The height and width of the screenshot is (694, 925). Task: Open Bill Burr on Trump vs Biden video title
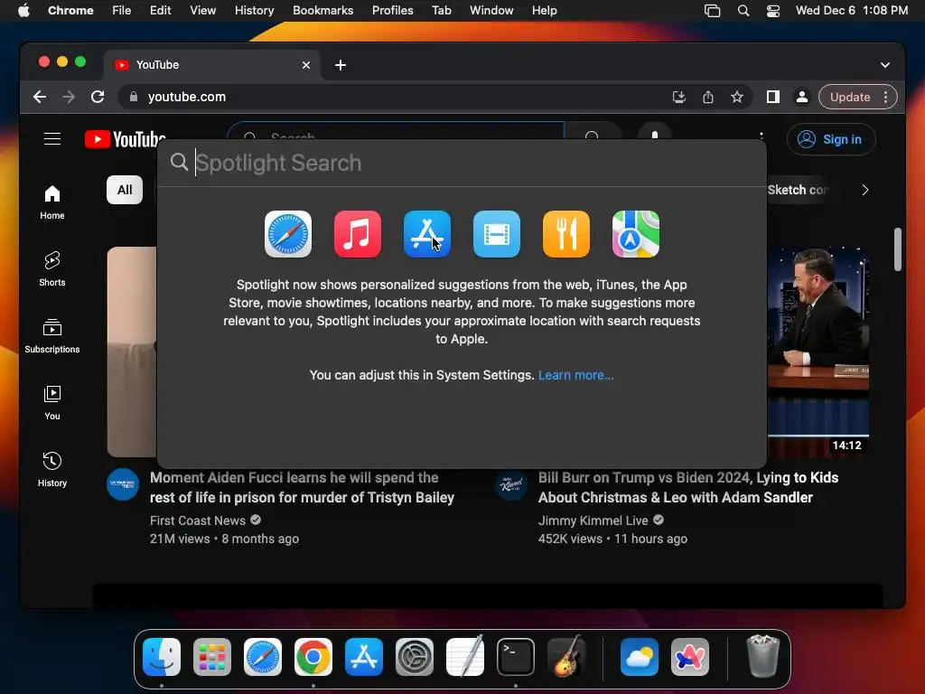687,487
